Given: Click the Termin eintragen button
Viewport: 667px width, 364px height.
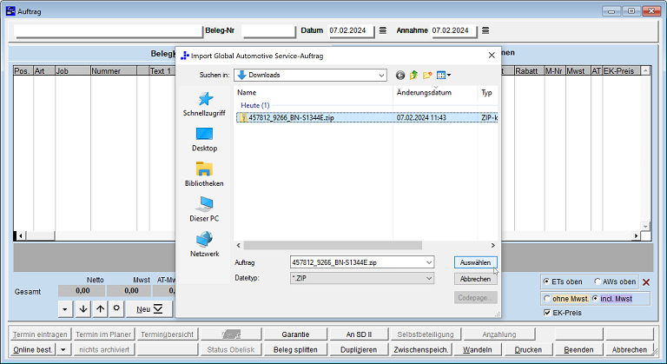Looking at the screenshot, I should tap(40, 334).
